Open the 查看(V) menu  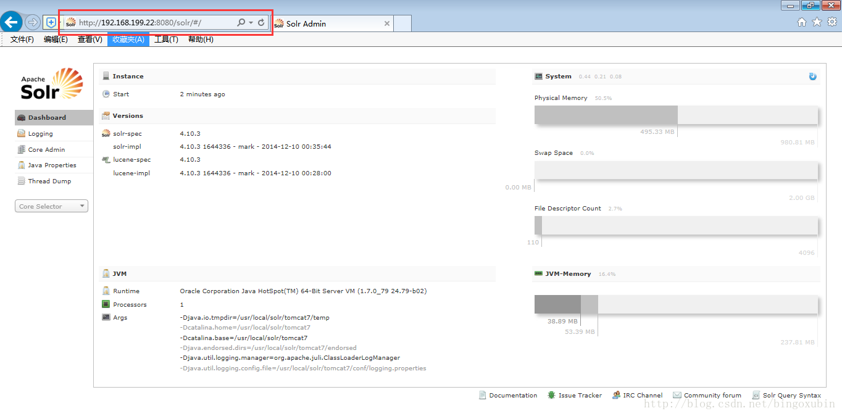[90, 40]
